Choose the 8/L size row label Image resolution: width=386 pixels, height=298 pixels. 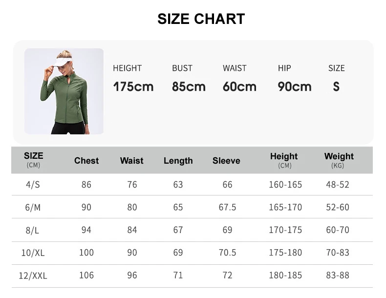click(33, 230)
